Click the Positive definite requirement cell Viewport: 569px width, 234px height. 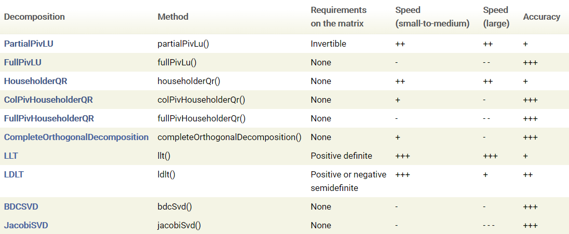point(342,156)
